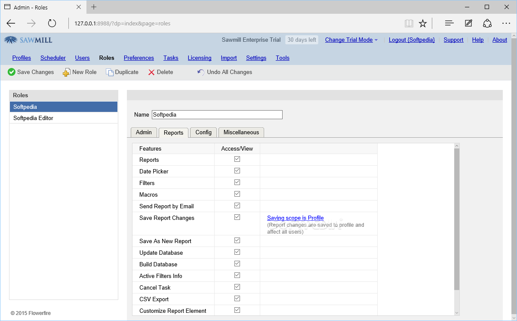Open Change Trial Mode dropdown

pos(351,40)
